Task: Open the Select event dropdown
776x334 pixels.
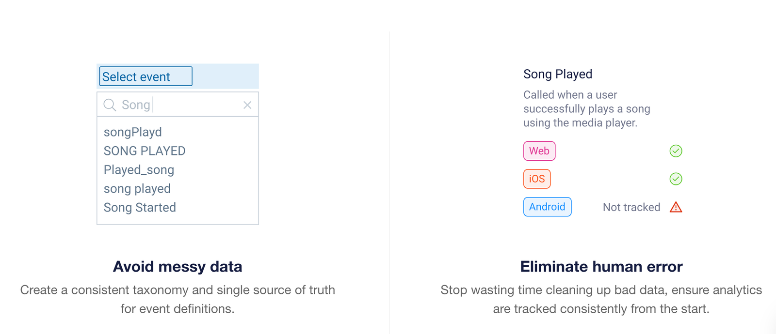Action: coord(146,76)
